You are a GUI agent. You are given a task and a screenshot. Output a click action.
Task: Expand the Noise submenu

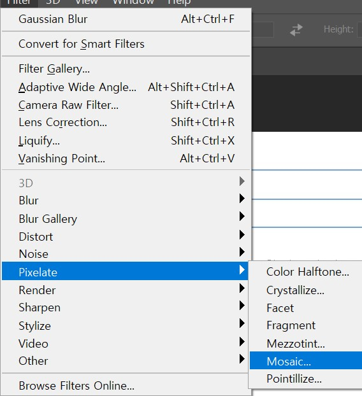(125, 254)
